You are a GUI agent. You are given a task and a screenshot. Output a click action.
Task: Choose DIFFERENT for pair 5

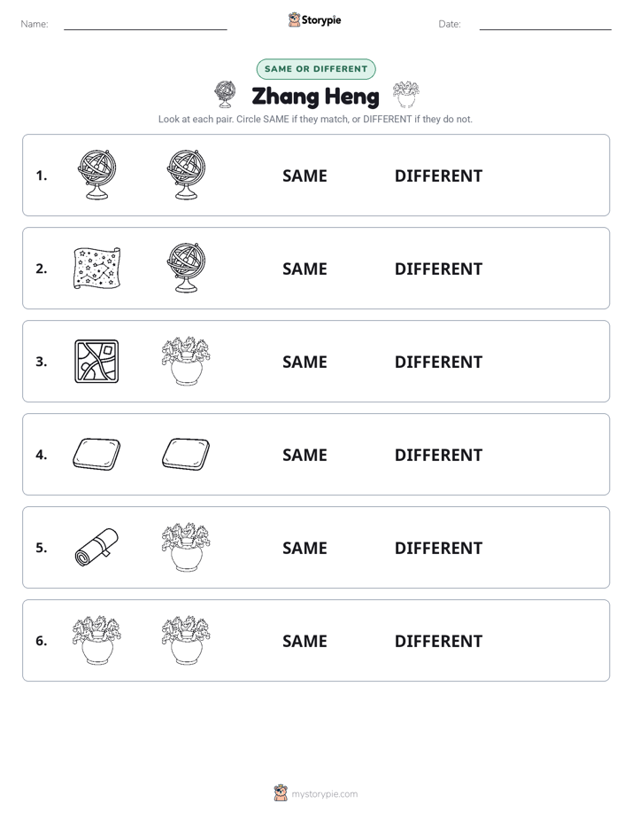pos(438,548)
